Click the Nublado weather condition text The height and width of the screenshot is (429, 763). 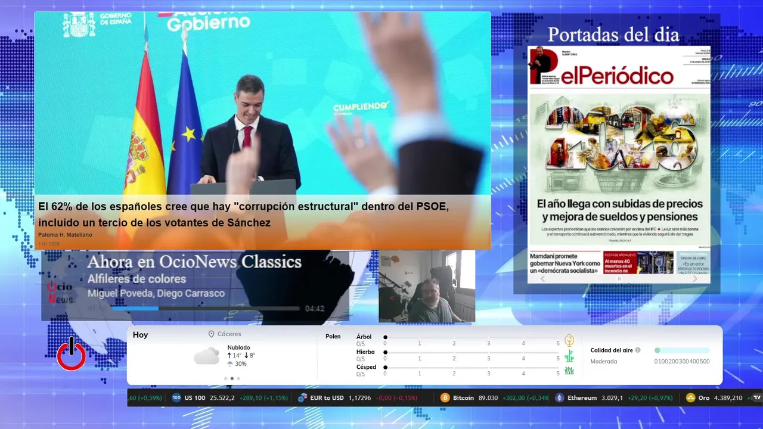(x=238, y=347)
